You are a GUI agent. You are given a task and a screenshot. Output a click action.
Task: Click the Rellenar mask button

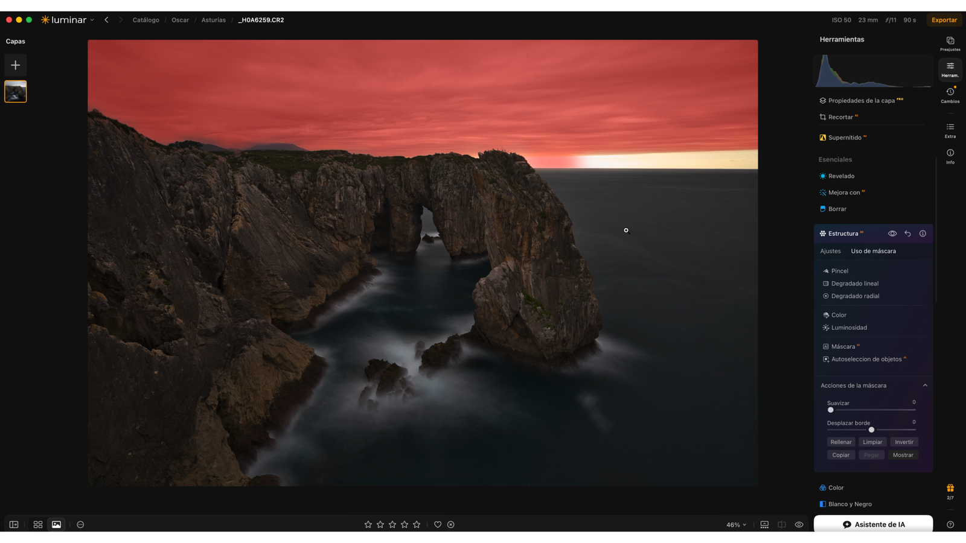coord(841,442)
